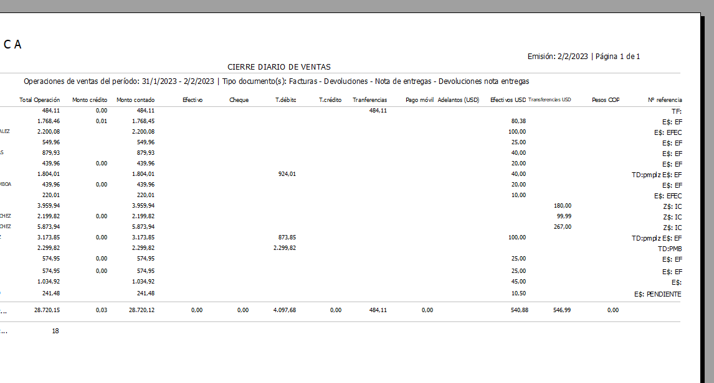Image resolution: width=714 pixels, height=383 pixels.
Task: Select the 28.720,15 grand total value
Action: click(47, 310)
